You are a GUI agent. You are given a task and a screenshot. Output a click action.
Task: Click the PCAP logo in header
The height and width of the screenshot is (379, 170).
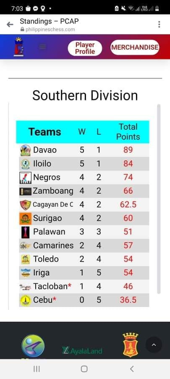(19, 47)
